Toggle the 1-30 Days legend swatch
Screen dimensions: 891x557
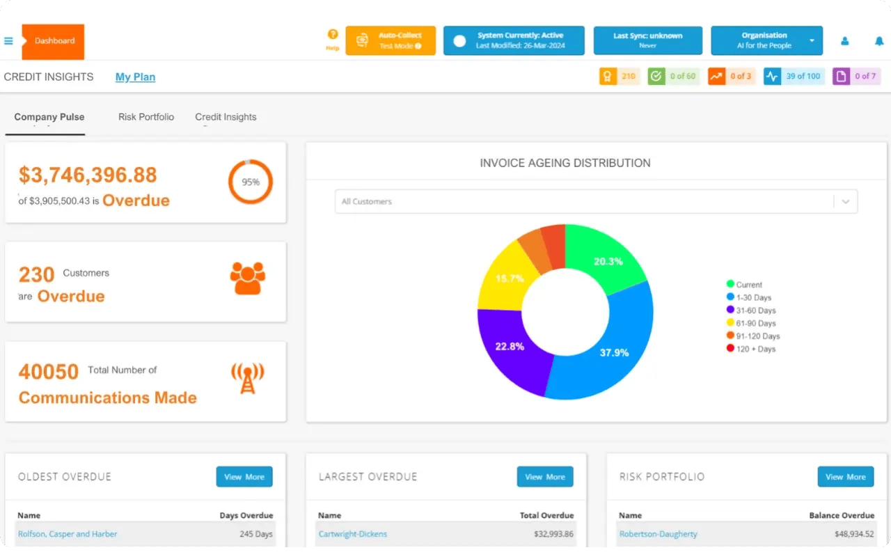click(x=730, y=297)
